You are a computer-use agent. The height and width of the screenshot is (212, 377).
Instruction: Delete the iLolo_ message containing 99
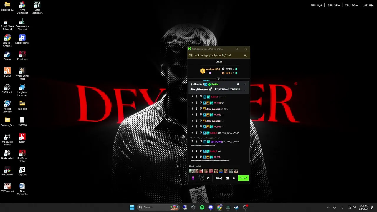192,133
